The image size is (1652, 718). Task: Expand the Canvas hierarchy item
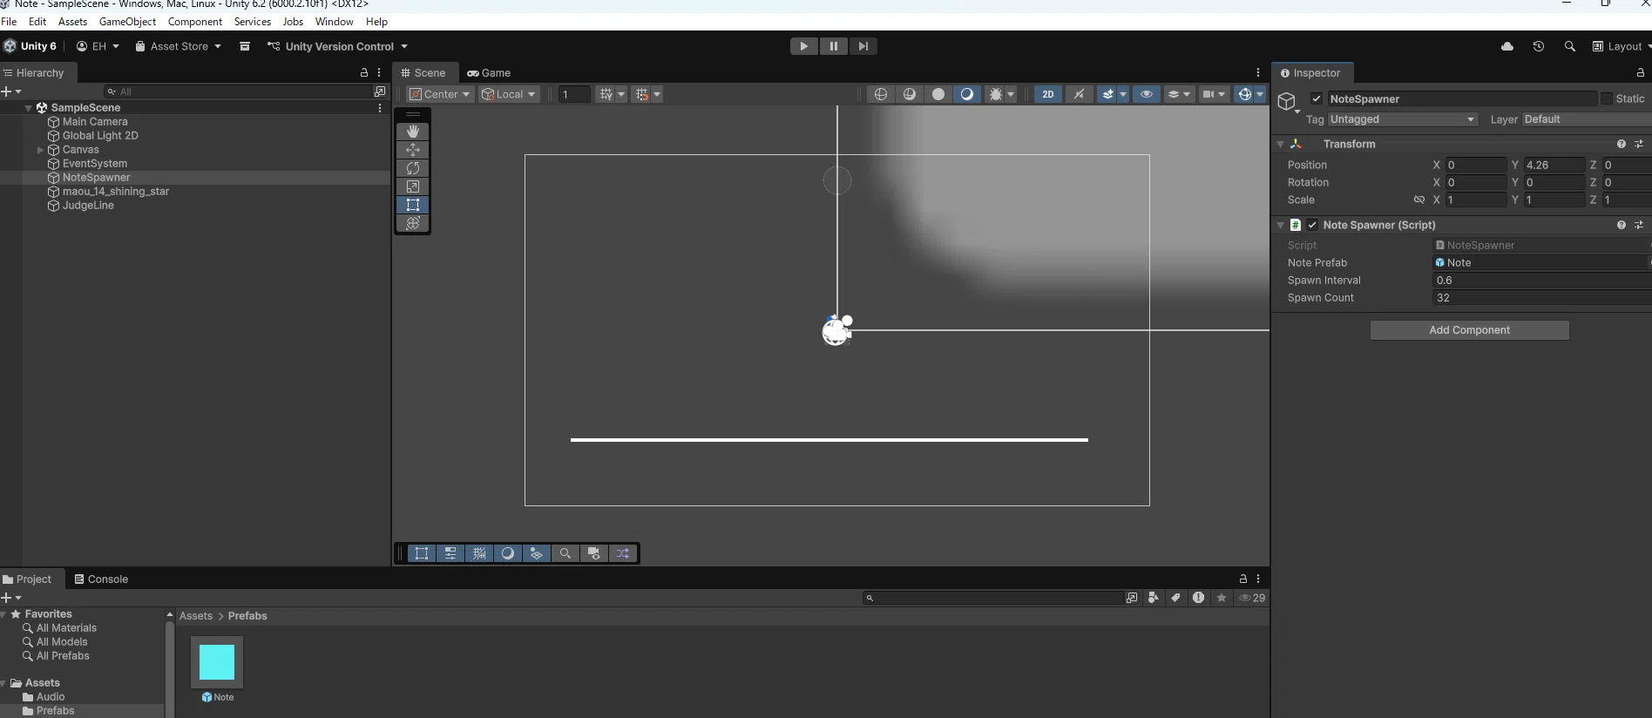click(x=40, y=150)
